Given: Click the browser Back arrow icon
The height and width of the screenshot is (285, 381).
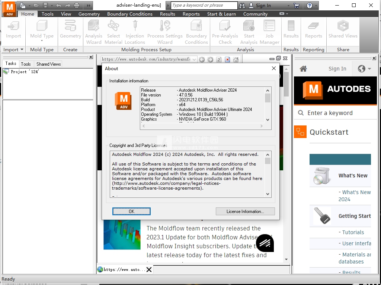Looking at the screenshot, I should 202,60.
